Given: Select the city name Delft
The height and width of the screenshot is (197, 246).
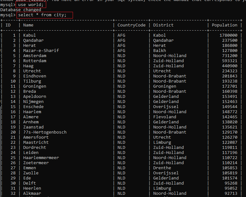Looking at the screenshot, I should coord(30,183).
